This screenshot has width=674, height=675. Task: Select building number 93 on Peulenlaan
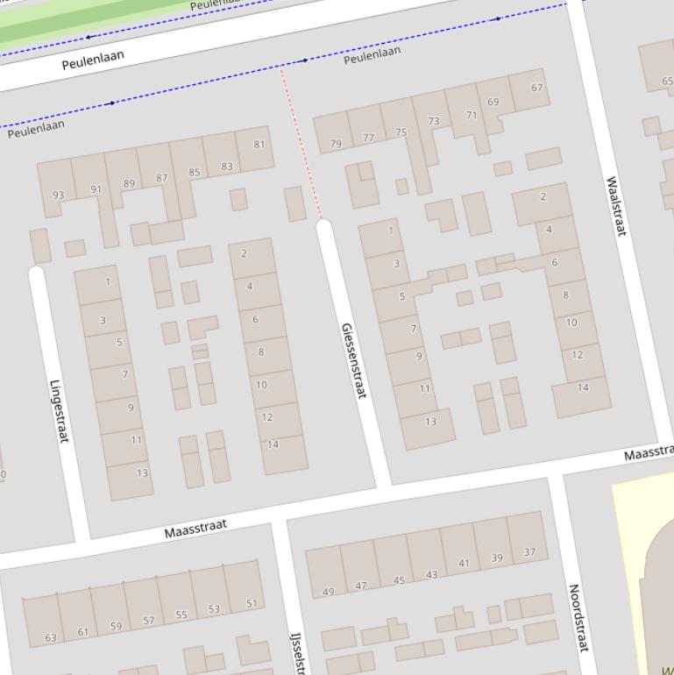point(58,195)
